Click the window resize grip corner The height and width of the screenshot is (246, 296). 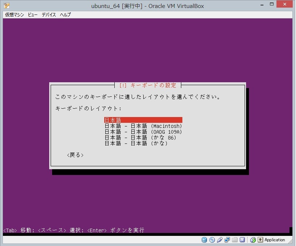(290, 241)
